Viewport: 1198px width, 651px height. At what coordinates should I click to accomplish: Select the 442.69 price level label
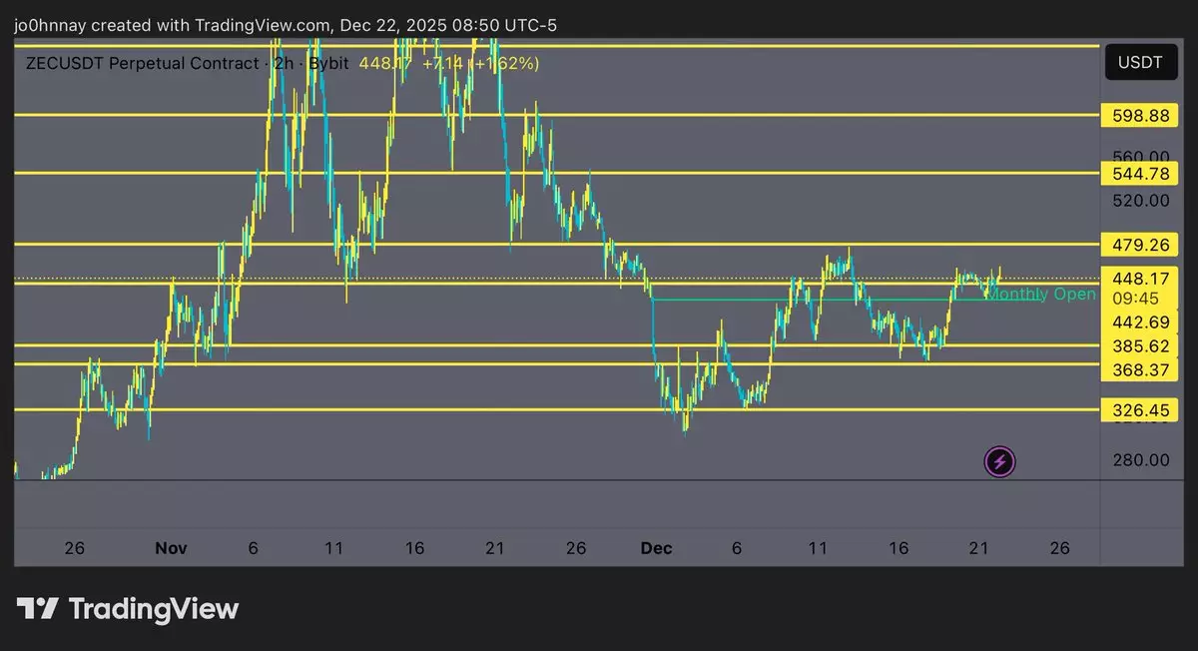pos(1139,322)
